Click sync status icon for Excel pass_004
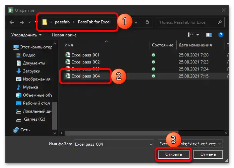 click(x=153, y=76)
